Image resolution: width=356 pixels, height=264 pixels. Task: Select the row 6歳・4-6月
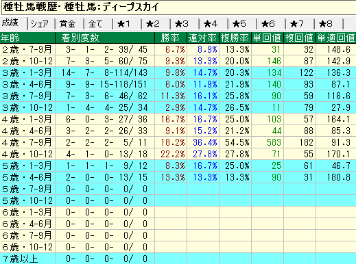coord(178,224)
